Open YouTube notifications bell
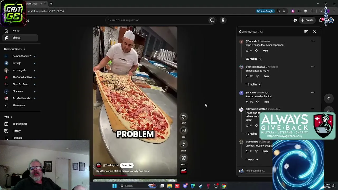The height and width of the screenshot is (190, 338). (321, 20)
